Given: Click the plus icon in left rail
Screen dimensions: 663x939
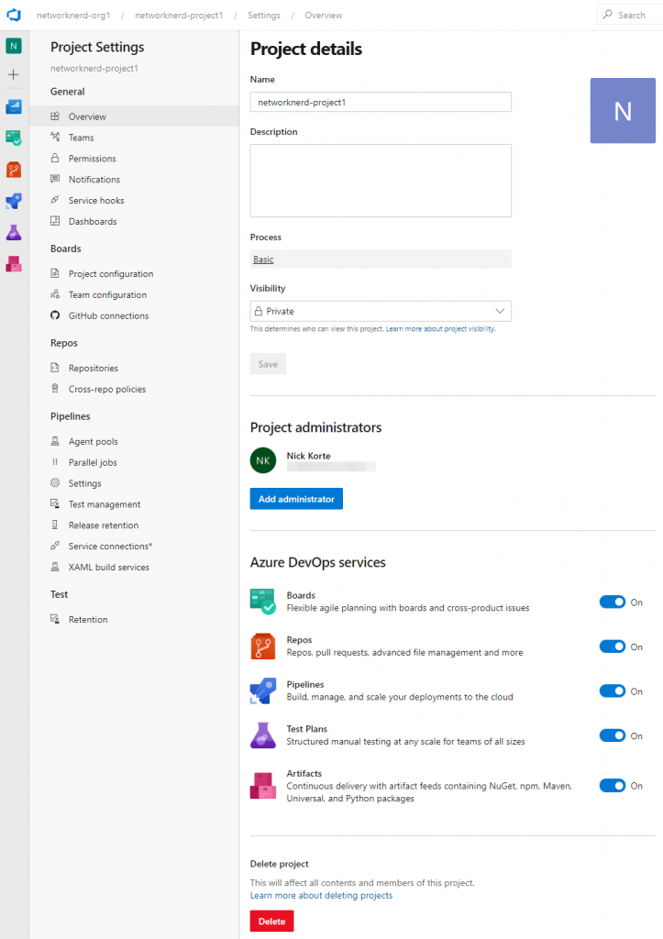Looking at the screenshot, I should coord(14,75).
